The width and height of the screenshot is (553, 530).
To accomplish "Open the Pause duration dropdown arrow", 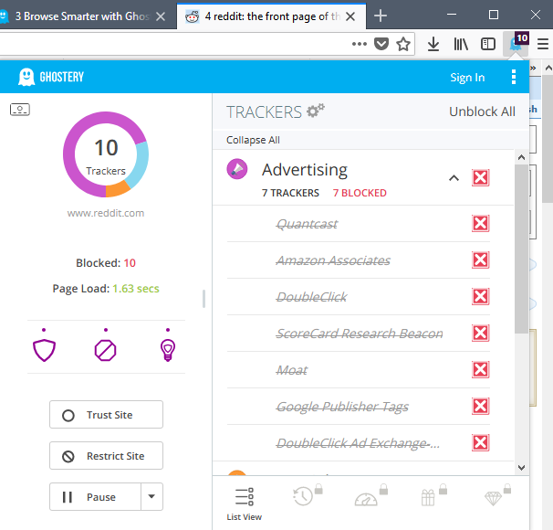I will click(x=151, y=497).
